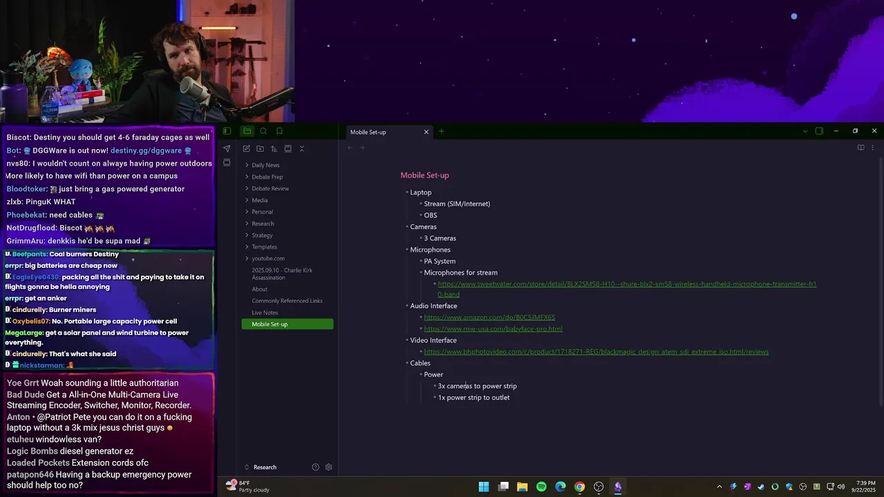Screen dimensions: 884x497
Task: Create a new folder in file explorer
Action: pyautogui.click(x=260, y=148)
